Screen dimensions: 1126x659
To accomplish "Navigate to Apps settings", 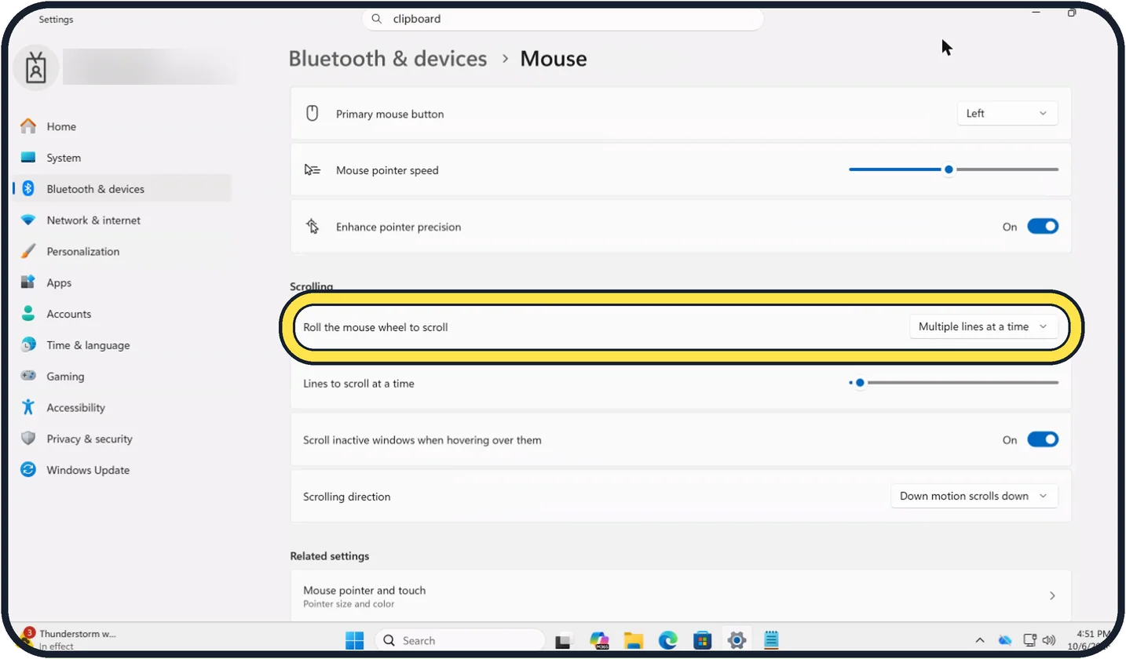I will [x=59, y=283].
